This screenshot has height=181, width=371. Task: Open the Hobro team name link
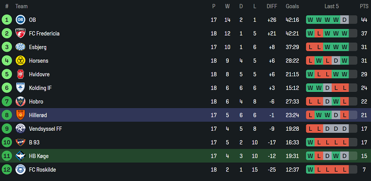[36, 101]
